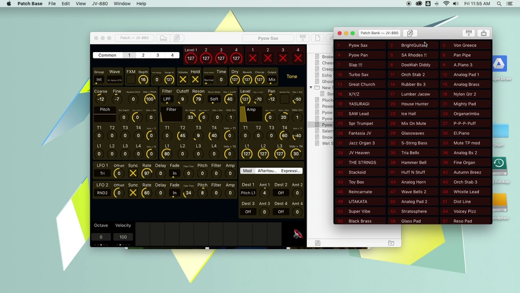
Task: Toggle tone 4 mute X switch
Action: point(298,58)
